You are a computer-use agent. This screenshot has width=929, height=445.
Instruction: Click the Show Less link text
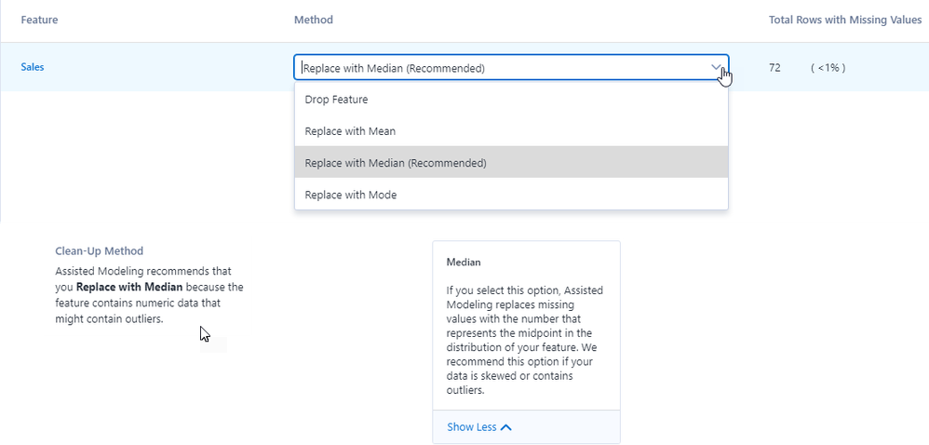(x=471, y=427)
